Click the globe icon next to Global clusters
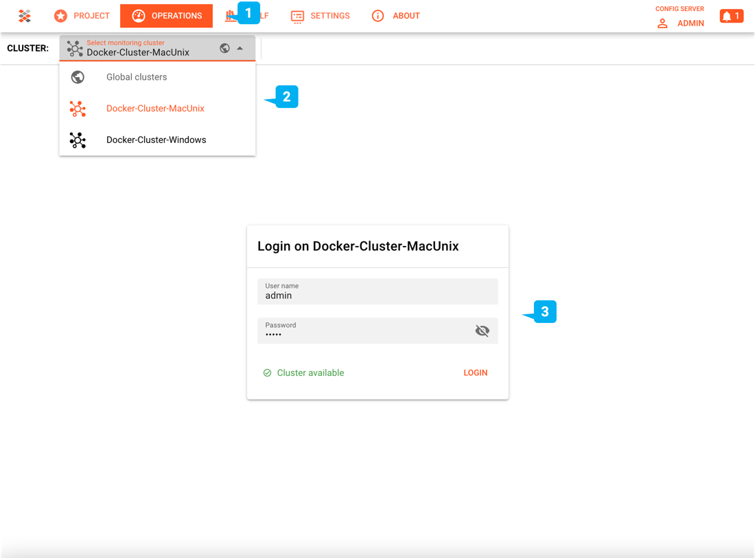The width and height of the screenshot is (755, 558). tap(78, 76)
